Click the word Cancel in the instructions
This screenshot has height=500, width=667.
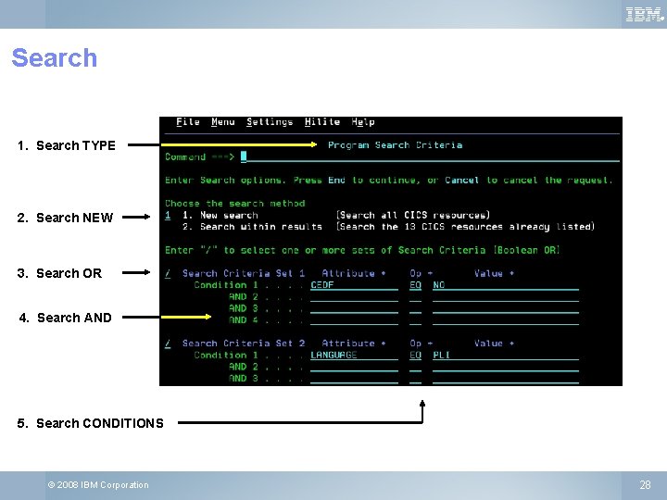click(462, 181)
